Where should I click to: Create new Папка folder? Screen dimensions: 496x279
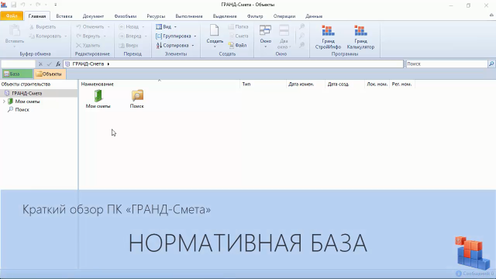coord(238,27)
